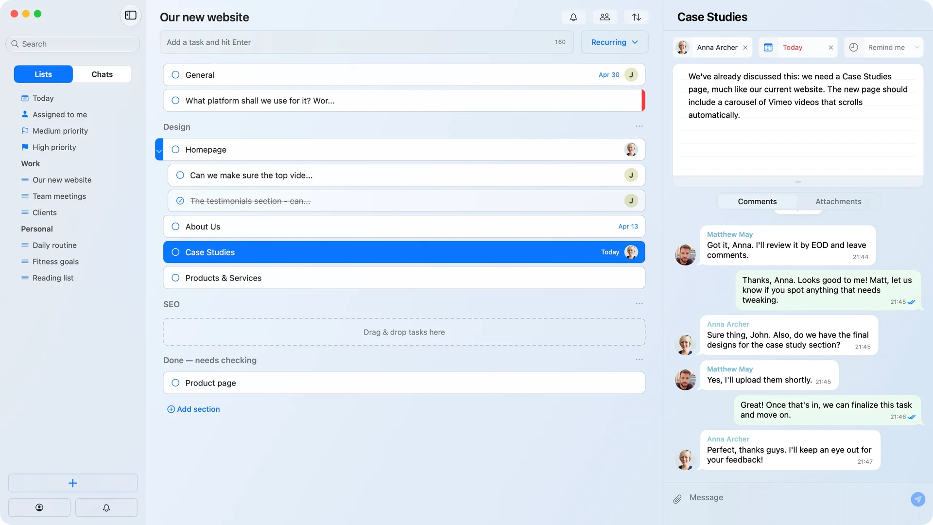Click Add section link
933x525 pixels.
pos(193,409)
